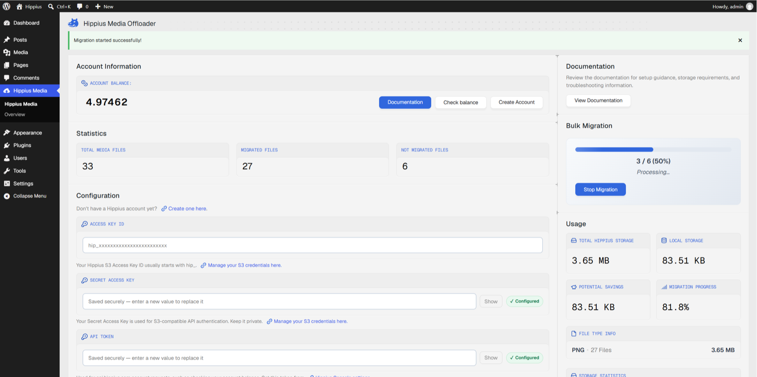Screen dimensions: 757x377
Task: Click the bulk migration progress bar
Action: click(x=653, y=149)
